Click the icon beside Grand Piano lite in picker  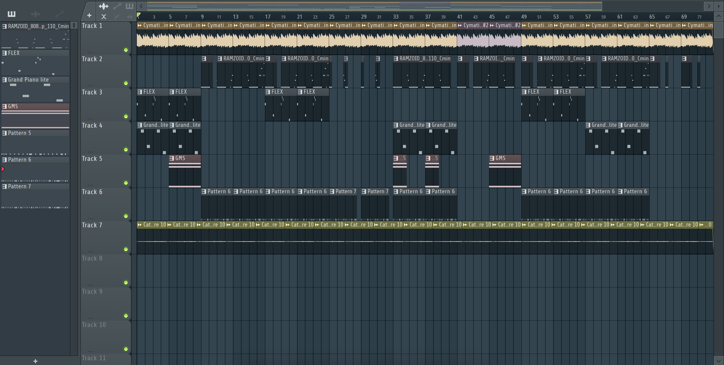pos(4,80)
